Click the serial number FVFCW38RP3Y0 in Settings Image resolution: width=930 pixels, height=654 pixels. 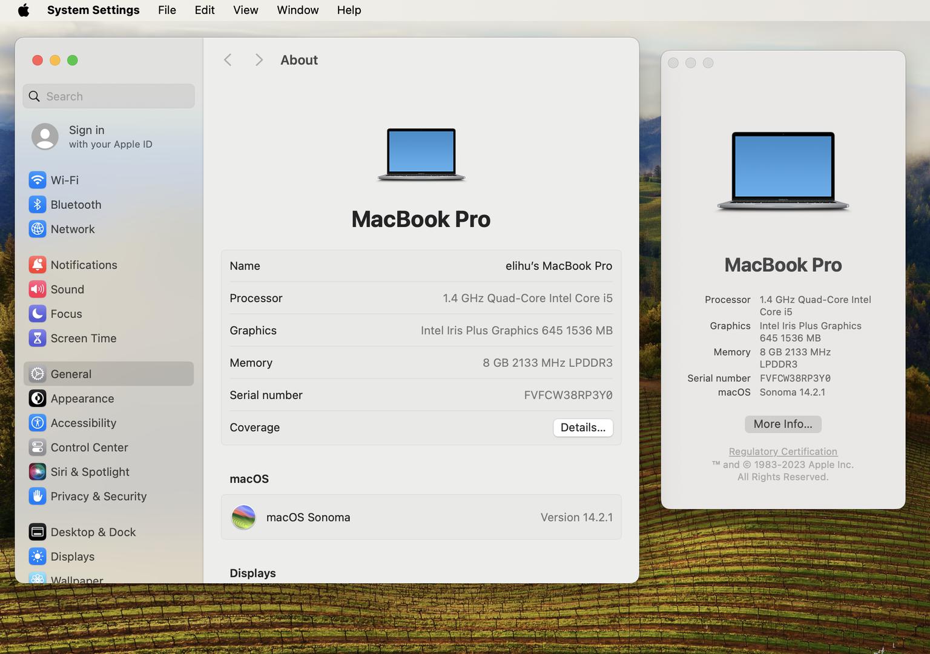(x=569, y=395)
